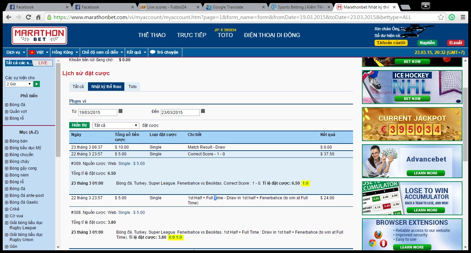The image size is (471, 253).
Task: Click the Chrome icon in Browser Extensions ad
Action: click(373, 243)
